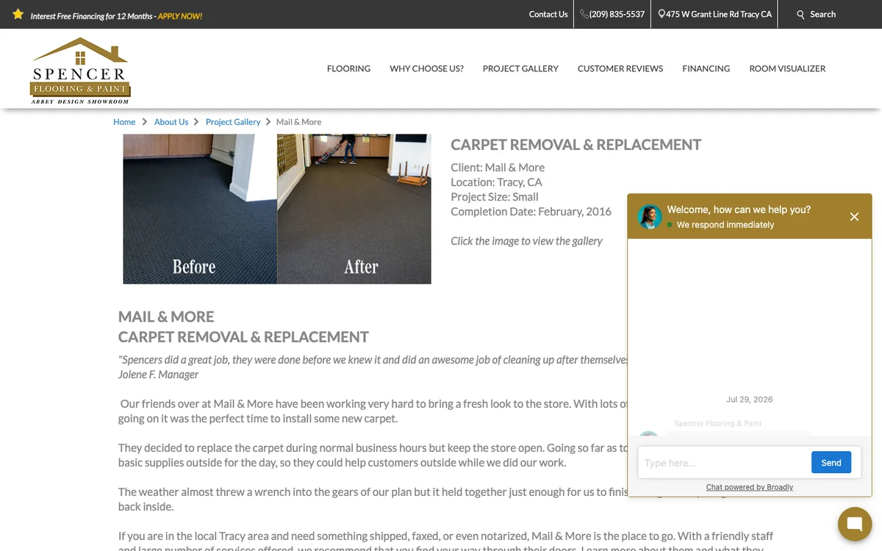Click the After carpet photo

pyautogui.click(x=354, y=209)
